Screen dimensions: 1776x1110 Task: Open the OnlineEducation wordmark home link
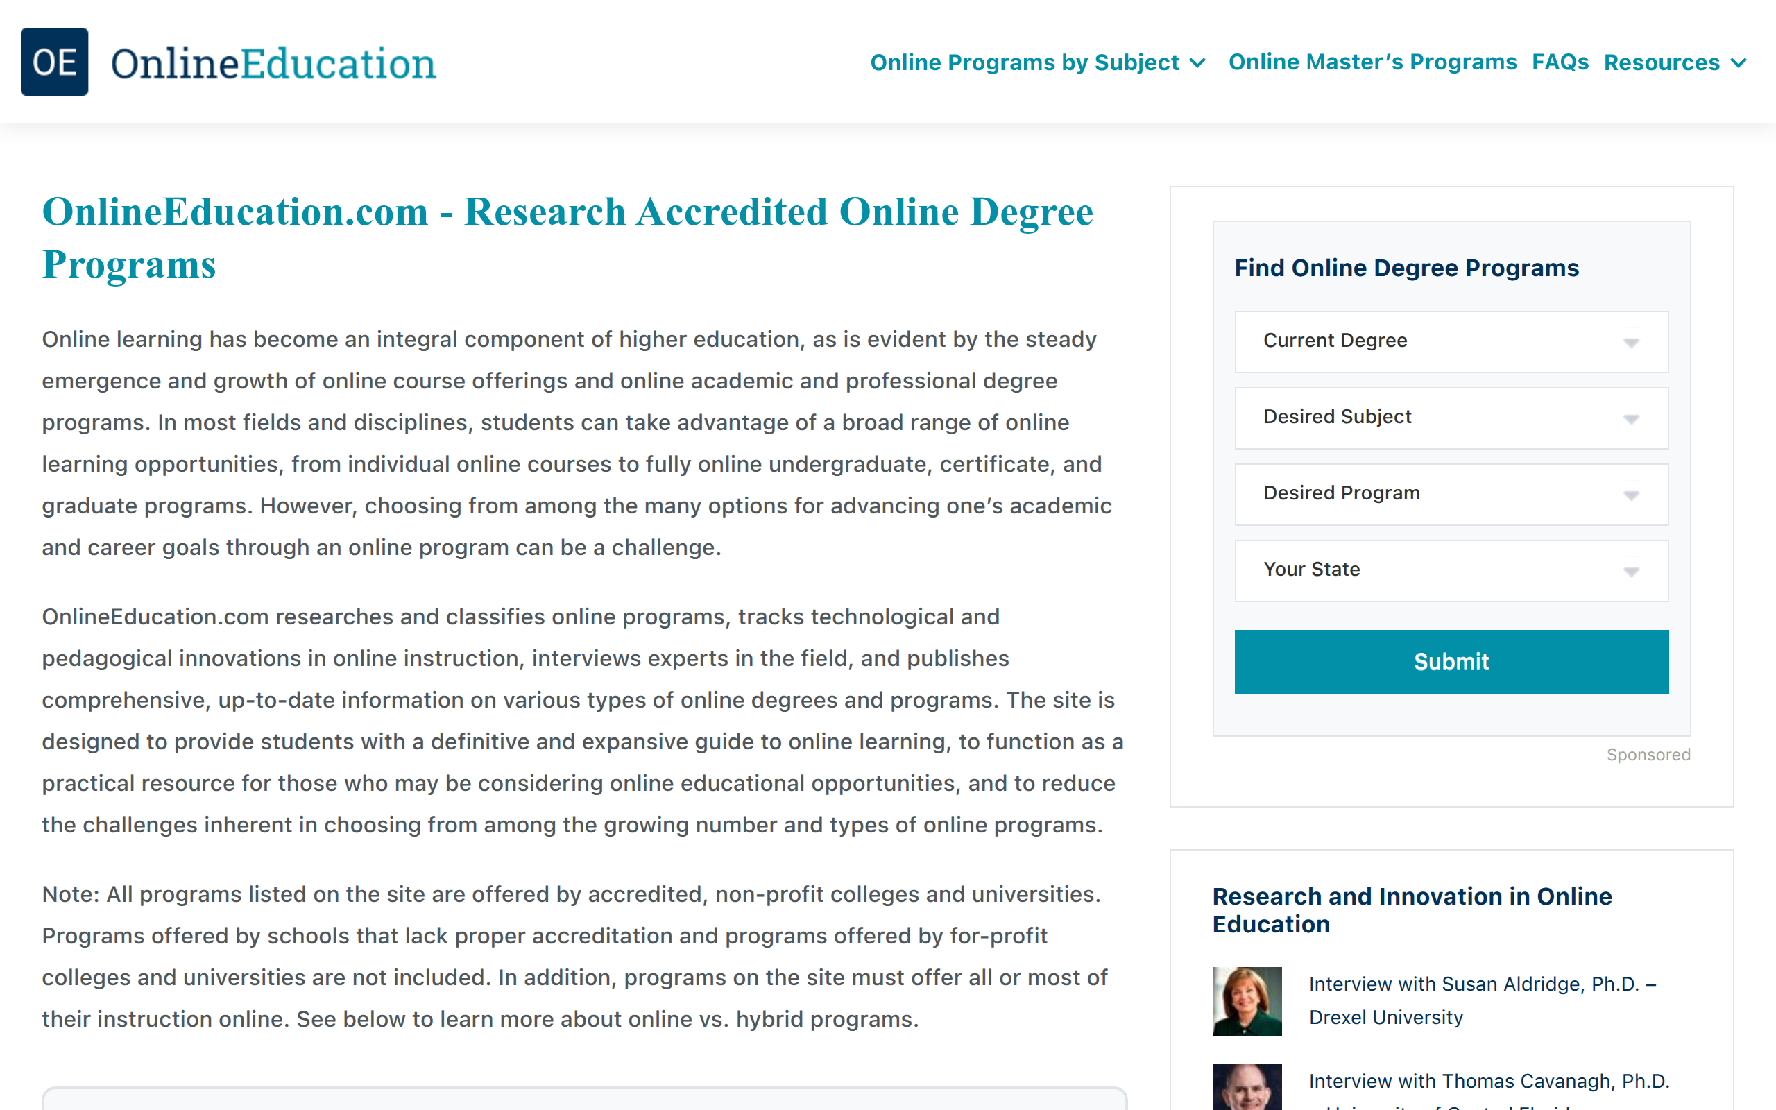coord(273,63)
